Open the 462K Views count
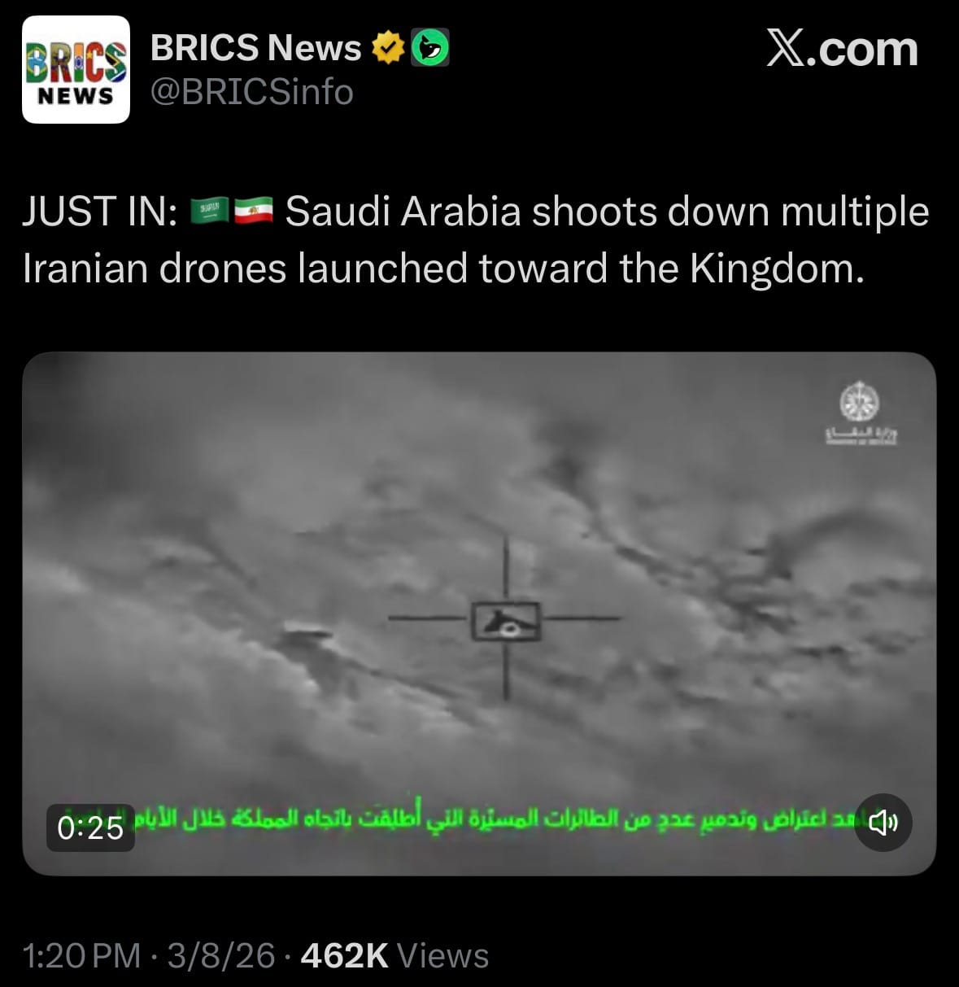Viewport: 959px width, 987px height. pyautogui.click(x=394, y=955)
